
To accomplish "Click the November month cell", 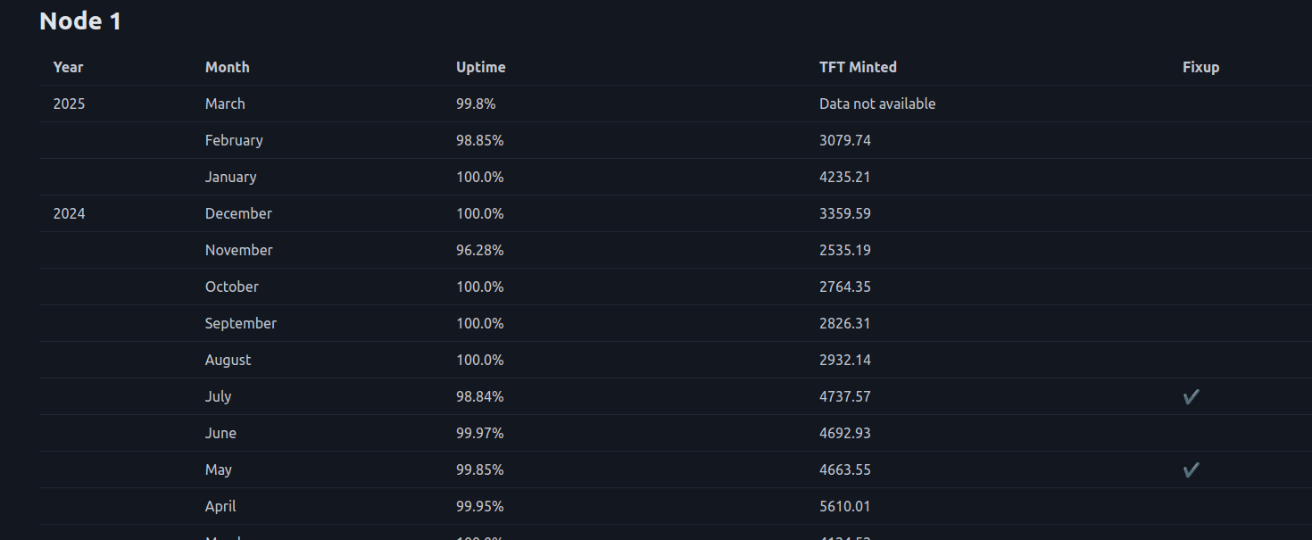I will click(x=238, y=250).
